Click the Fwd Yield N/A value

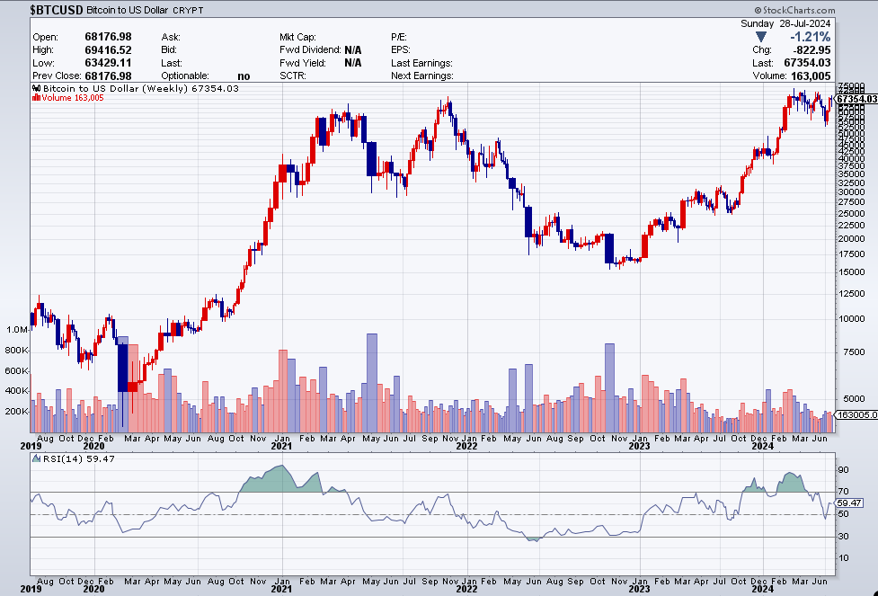pos(353,63)
